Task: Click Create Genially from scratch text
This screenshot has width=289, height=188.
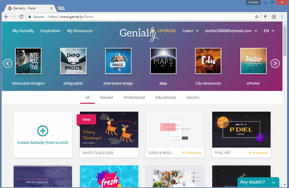Action: pos(43,143)
